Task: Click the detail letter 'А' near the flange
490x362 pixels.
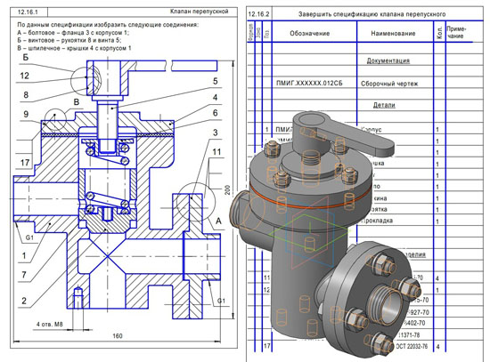Action: (x=218, y=221)
